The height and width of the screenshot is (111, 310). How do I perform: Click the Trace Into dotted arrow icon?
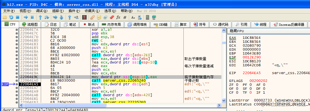55,17
